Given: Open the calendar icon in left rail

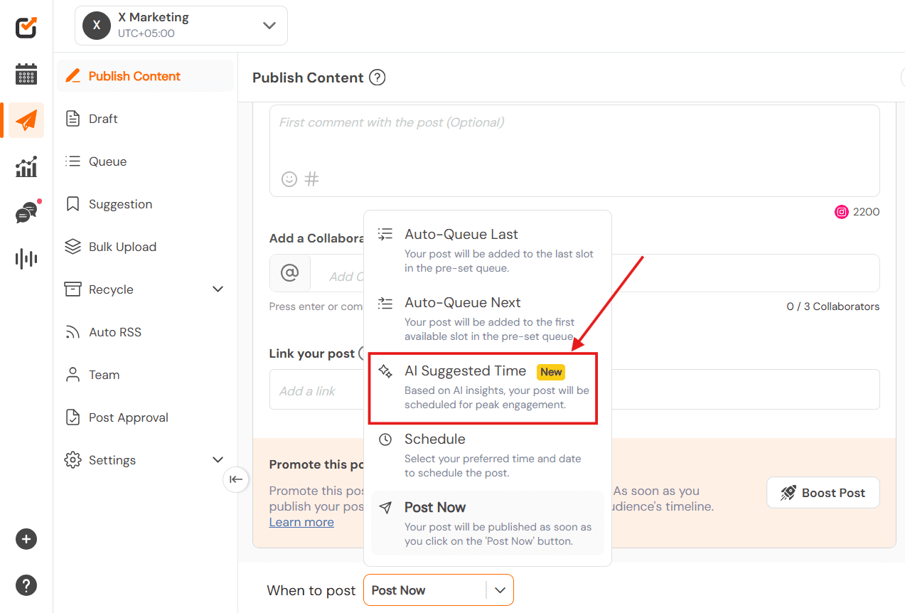Looking at the screenshot, I should tap(26, 74).
